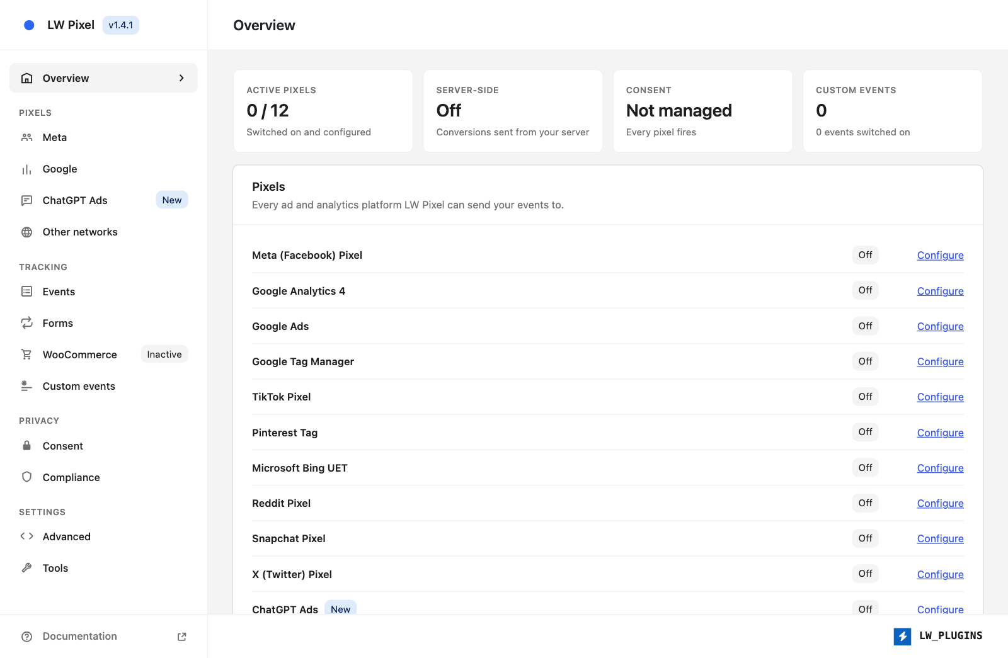Open Configure link for TikTok Pixel
This screenshot has width=1008, height=658.
[940, 397]
